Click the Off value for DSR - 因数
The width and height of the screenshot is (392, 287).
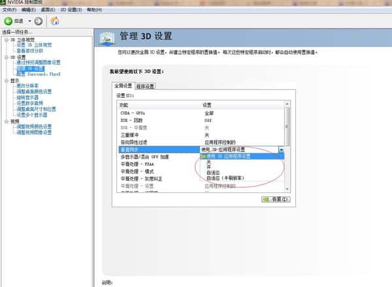(208, 121)
